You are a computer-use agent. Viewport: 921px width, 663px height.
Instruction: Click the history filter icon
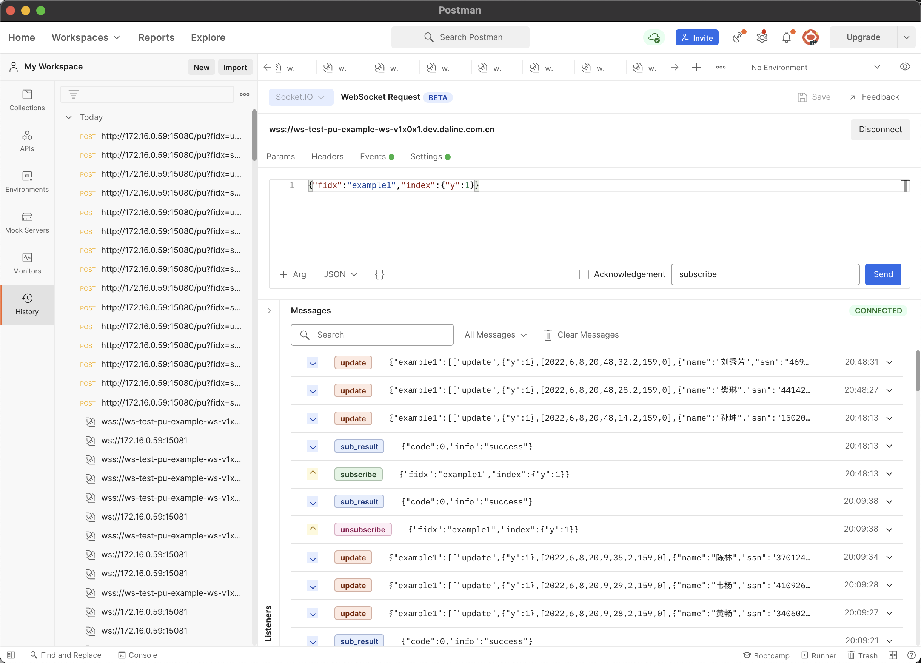click(74, 95)
